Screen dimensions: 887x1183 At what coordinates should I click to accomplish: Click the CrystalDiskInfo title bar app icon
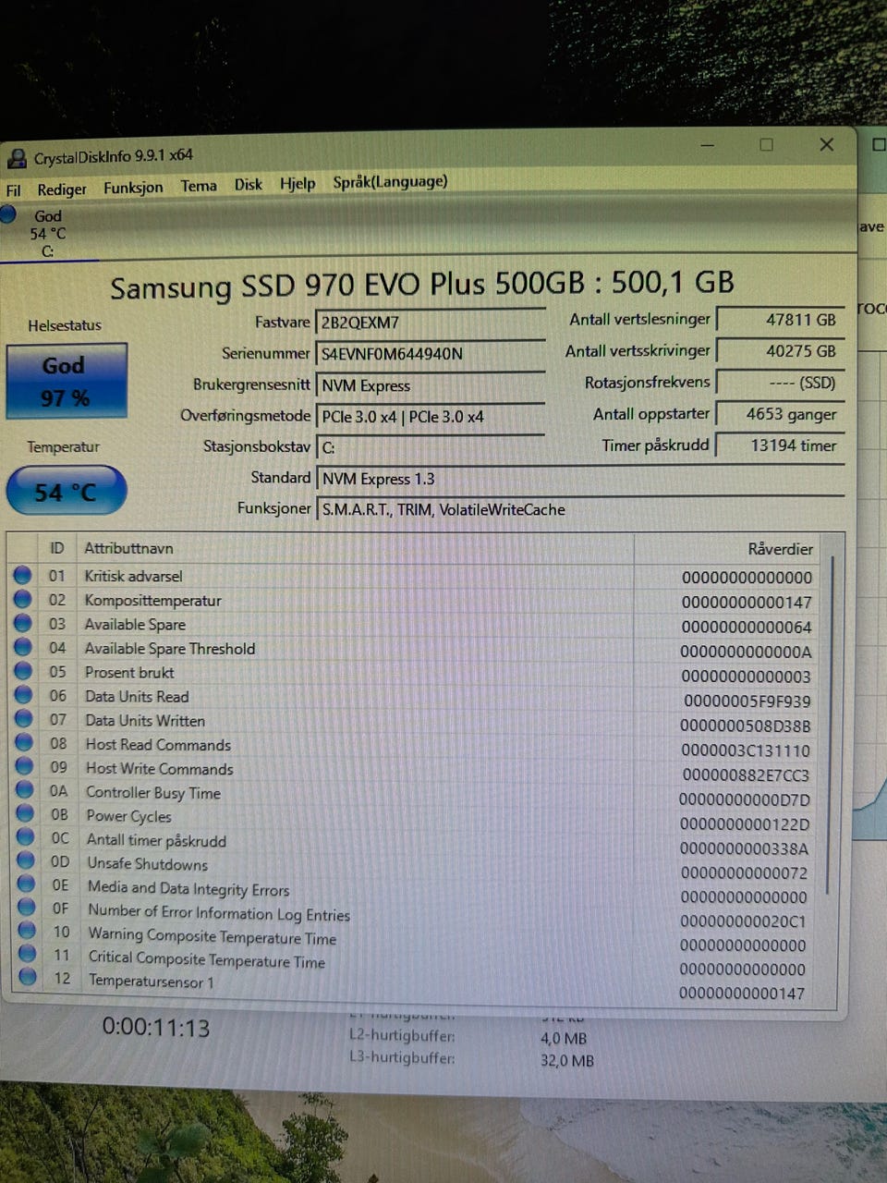click(17, 158)
